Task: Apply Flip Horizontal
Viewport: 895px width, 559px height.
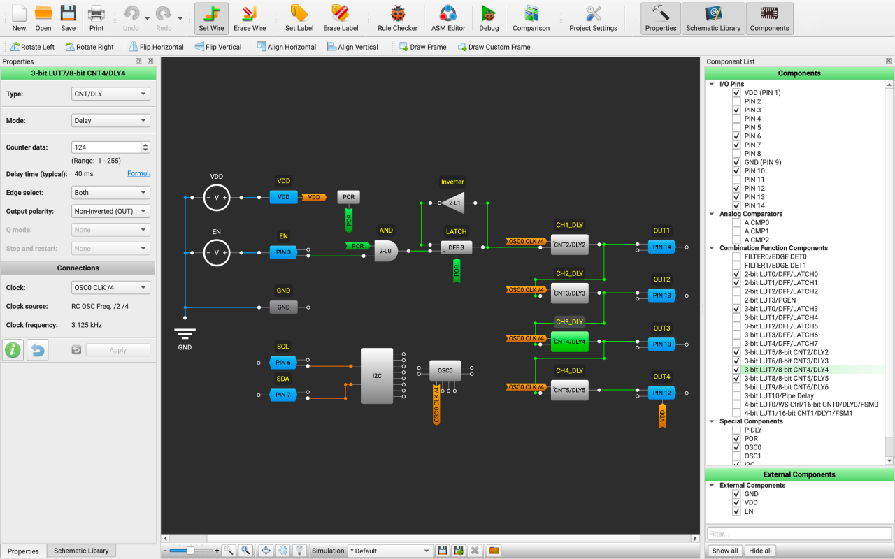Action: (x=156, y=47)
